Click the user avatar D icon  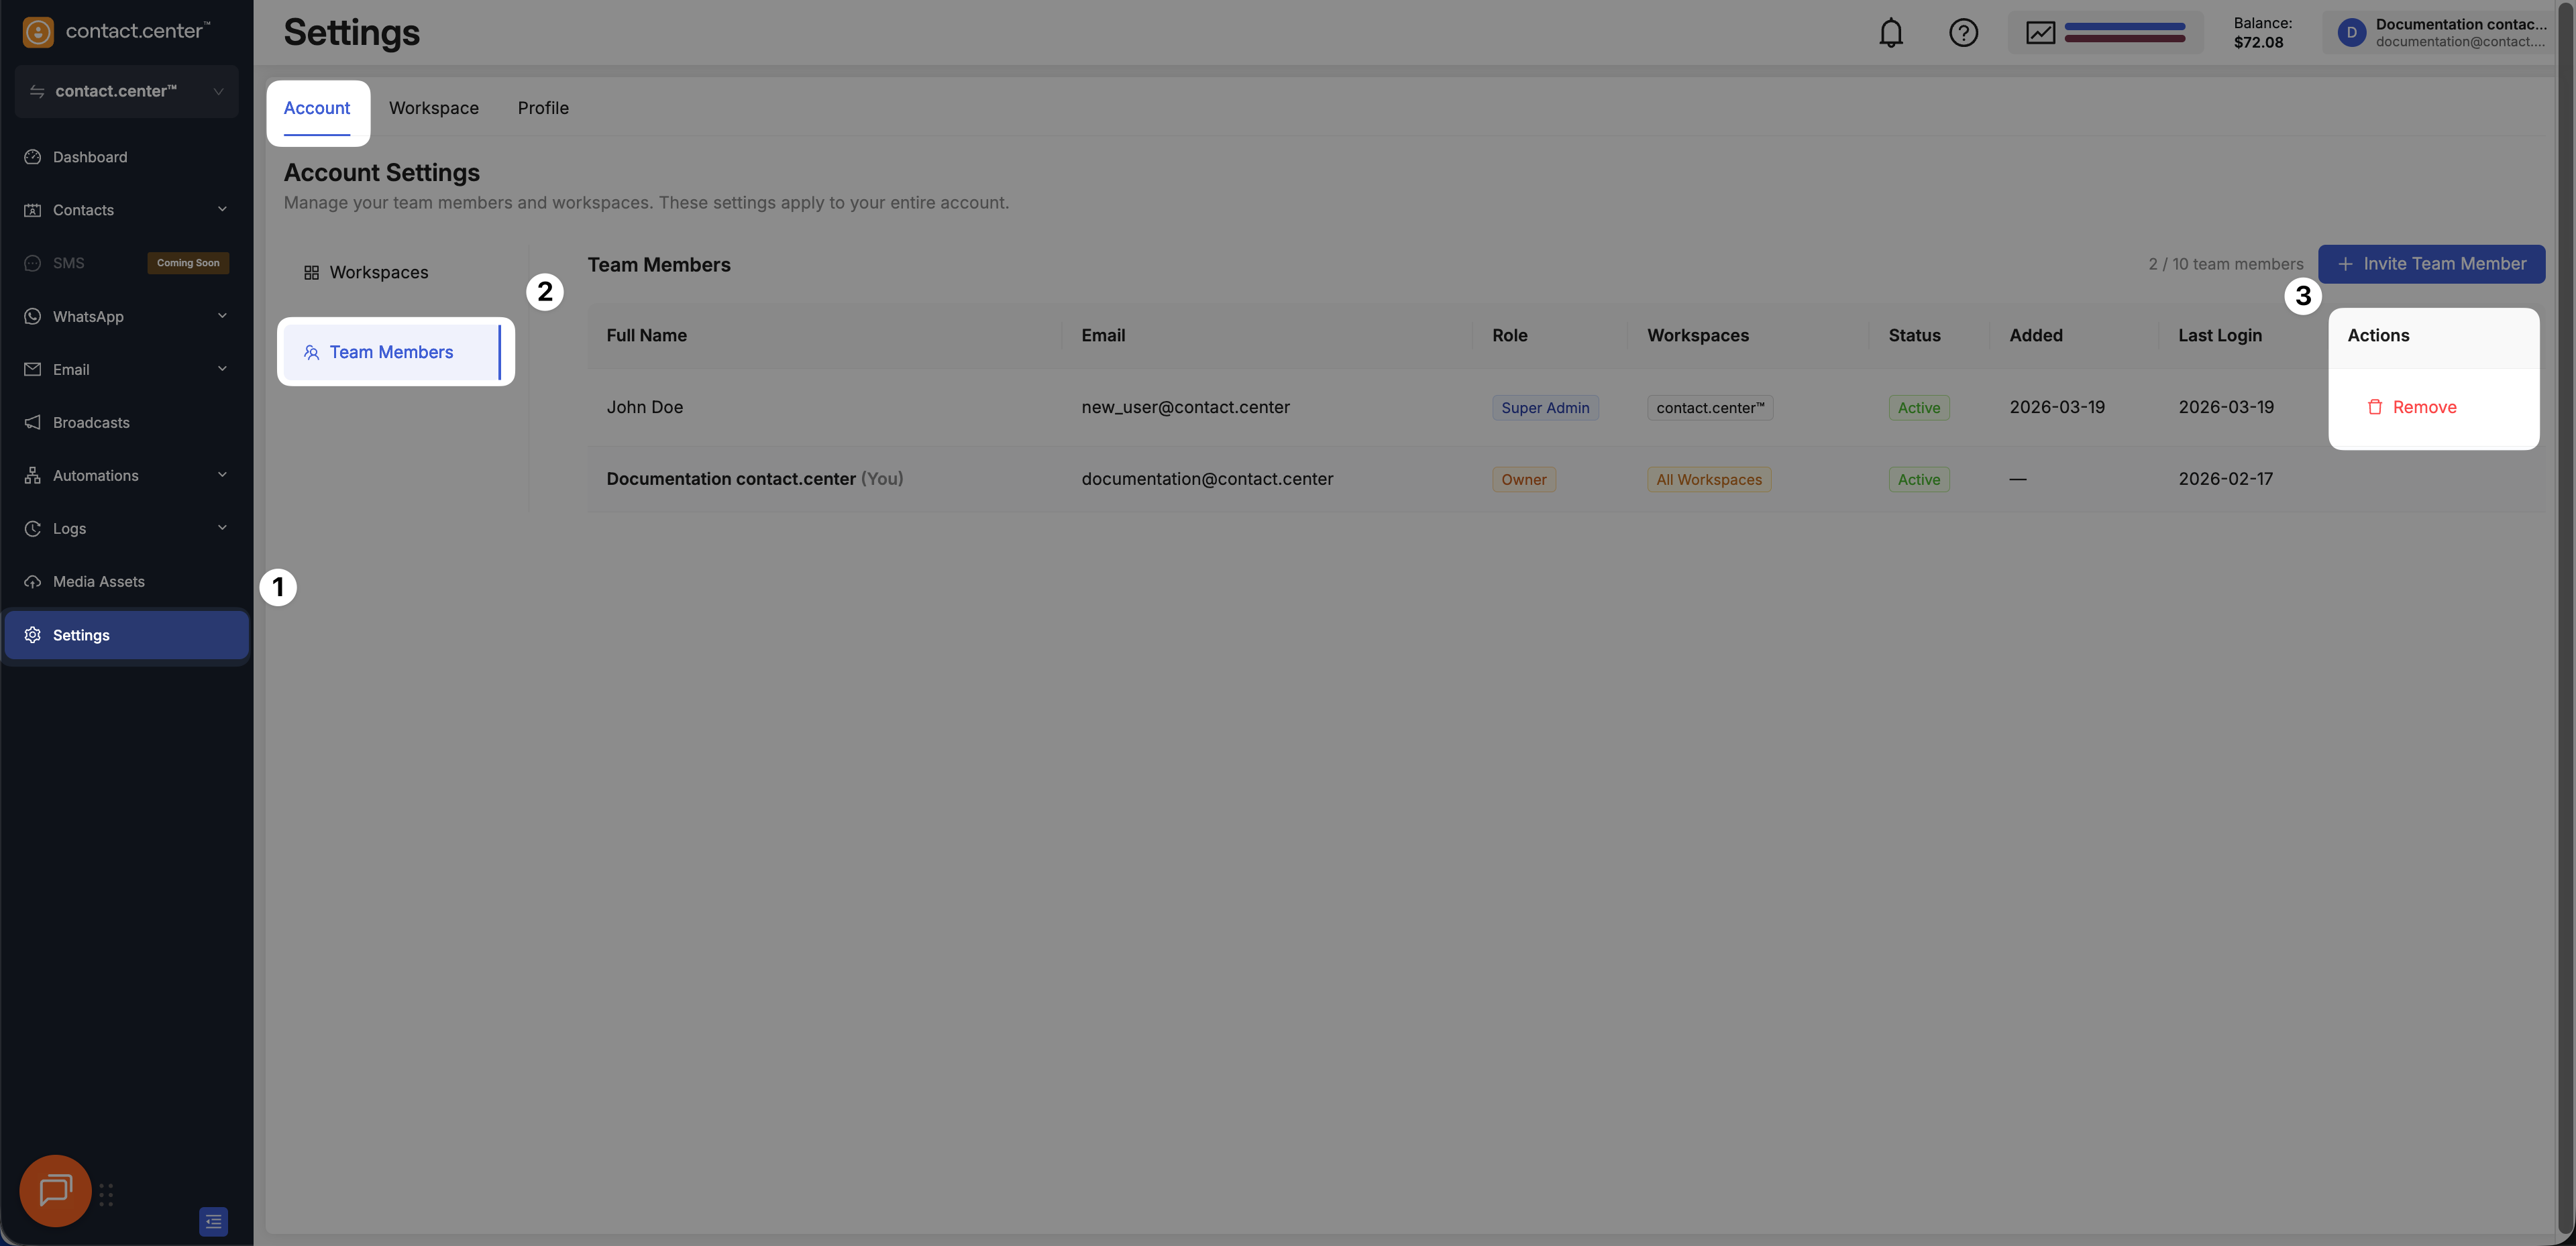click(x=2351, y=33)
